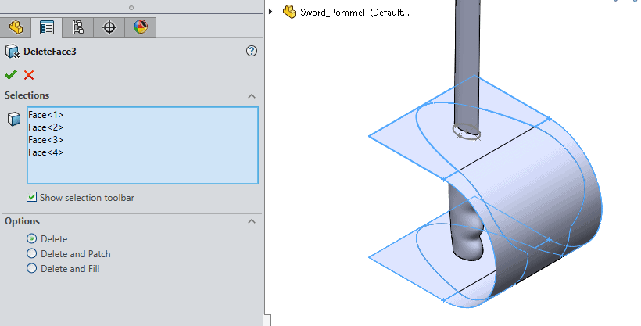Screen dimensions: 641x326
Task: Open the ConfigurationManager tab
Action: [x=78, y=27]
